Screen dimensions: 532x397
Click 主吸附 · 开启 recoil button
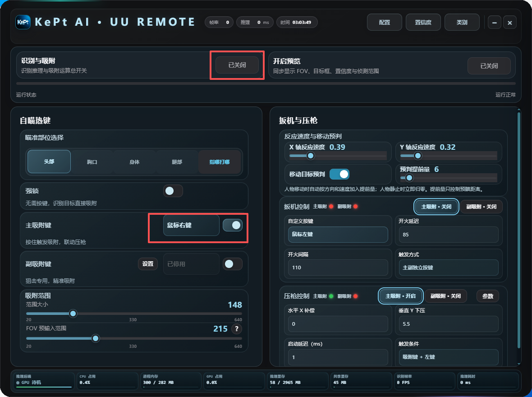coord(400,296)
